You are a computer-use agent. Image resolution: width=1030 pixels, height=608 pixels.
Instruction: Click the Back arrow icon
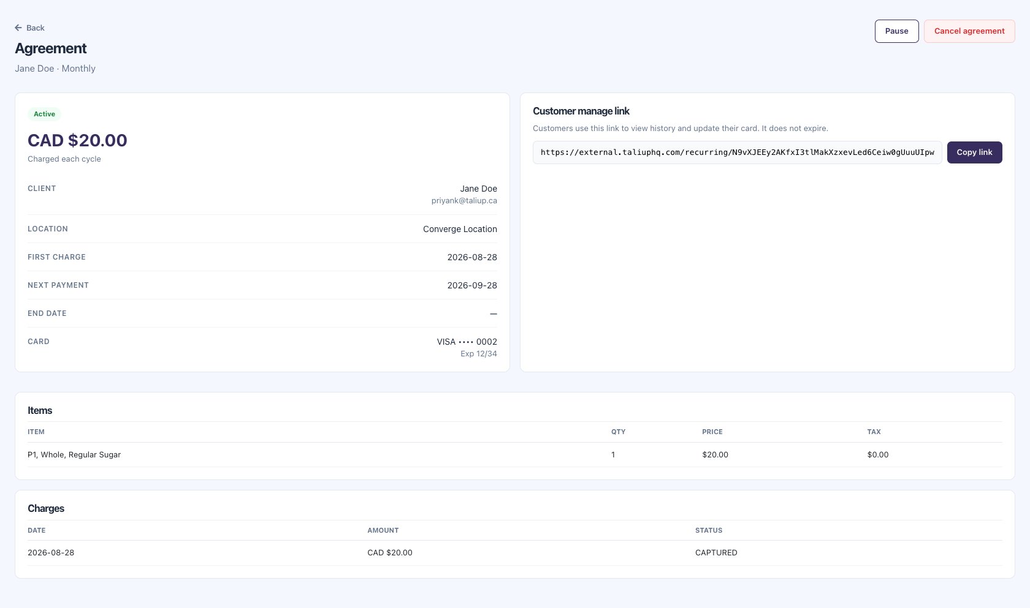(18, 28)
